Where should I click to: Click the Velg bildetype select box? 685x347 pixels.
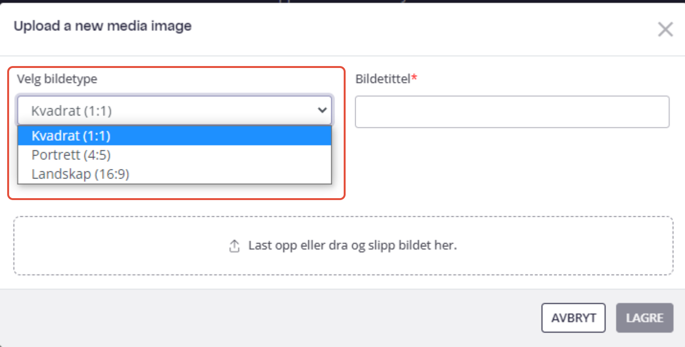175,111
